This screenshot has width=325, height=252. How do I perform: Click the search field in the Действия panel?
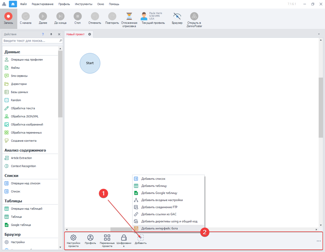click(x=30, y=41)
